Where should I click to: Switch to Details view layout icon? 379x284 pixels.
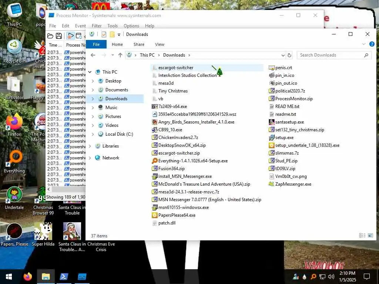pyautogui.click(x=362, y=236)
